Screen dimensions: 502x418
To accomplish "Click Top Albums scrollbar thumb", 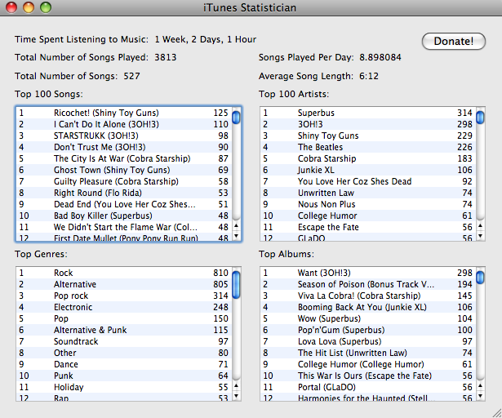I will click(x=480, y=278).
